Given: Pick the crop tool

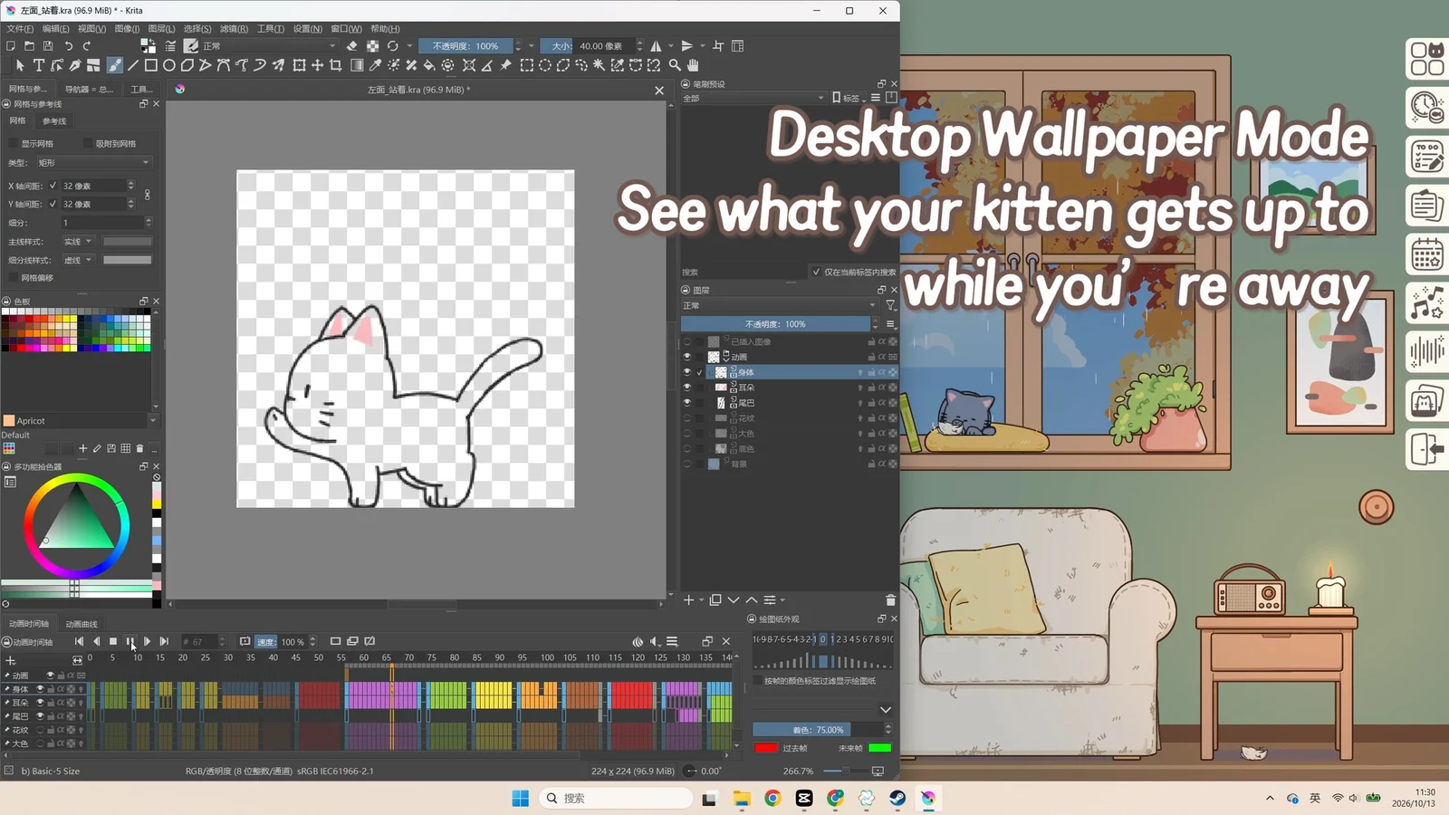Looking at the screenshot, I should (x=336, y=65).
